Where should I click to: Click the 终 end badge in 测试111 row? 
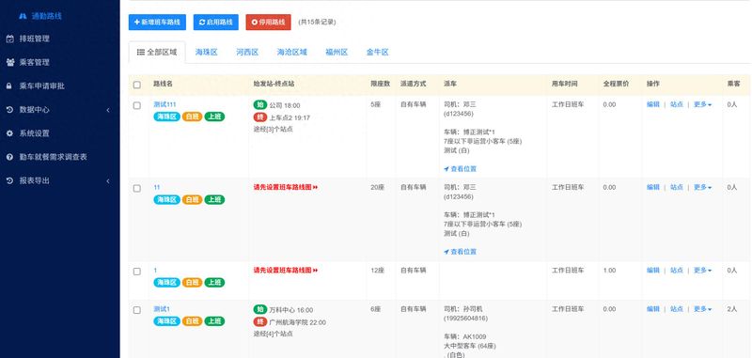(x=260, y=117)
